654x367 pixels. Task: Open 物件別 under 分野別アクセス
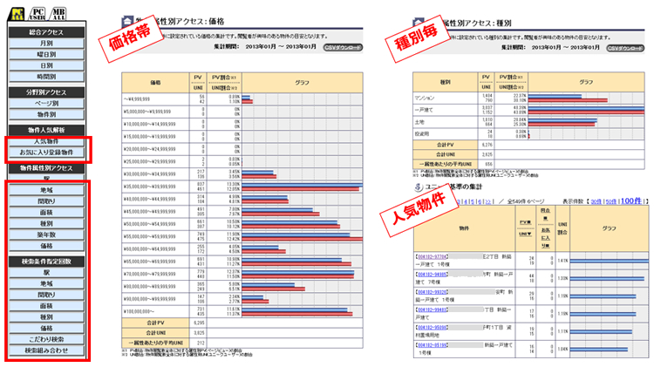(x=46, y=115)
